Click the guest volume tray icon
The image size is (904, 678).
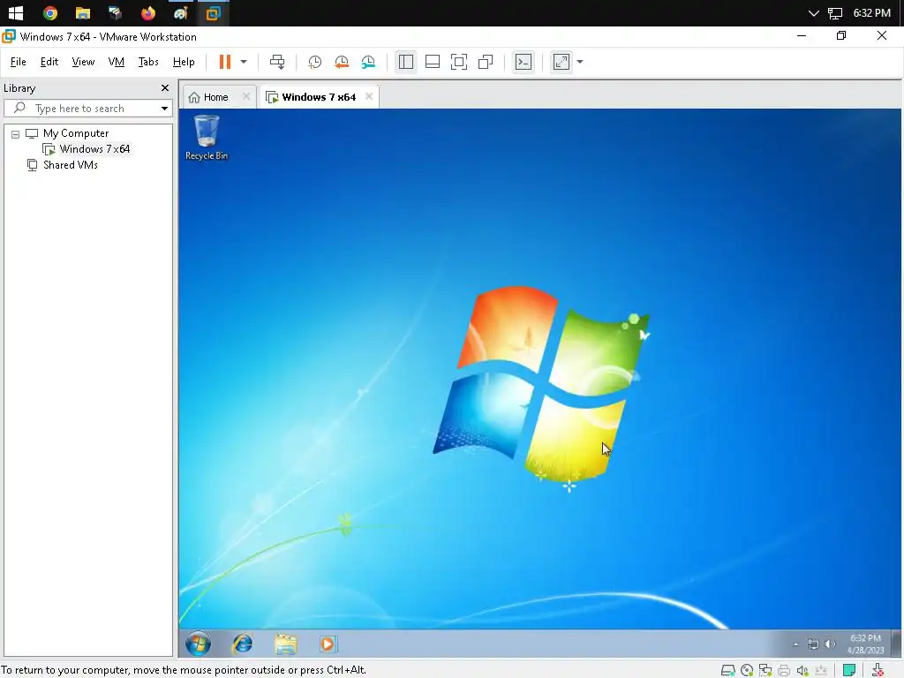[830, 644]
